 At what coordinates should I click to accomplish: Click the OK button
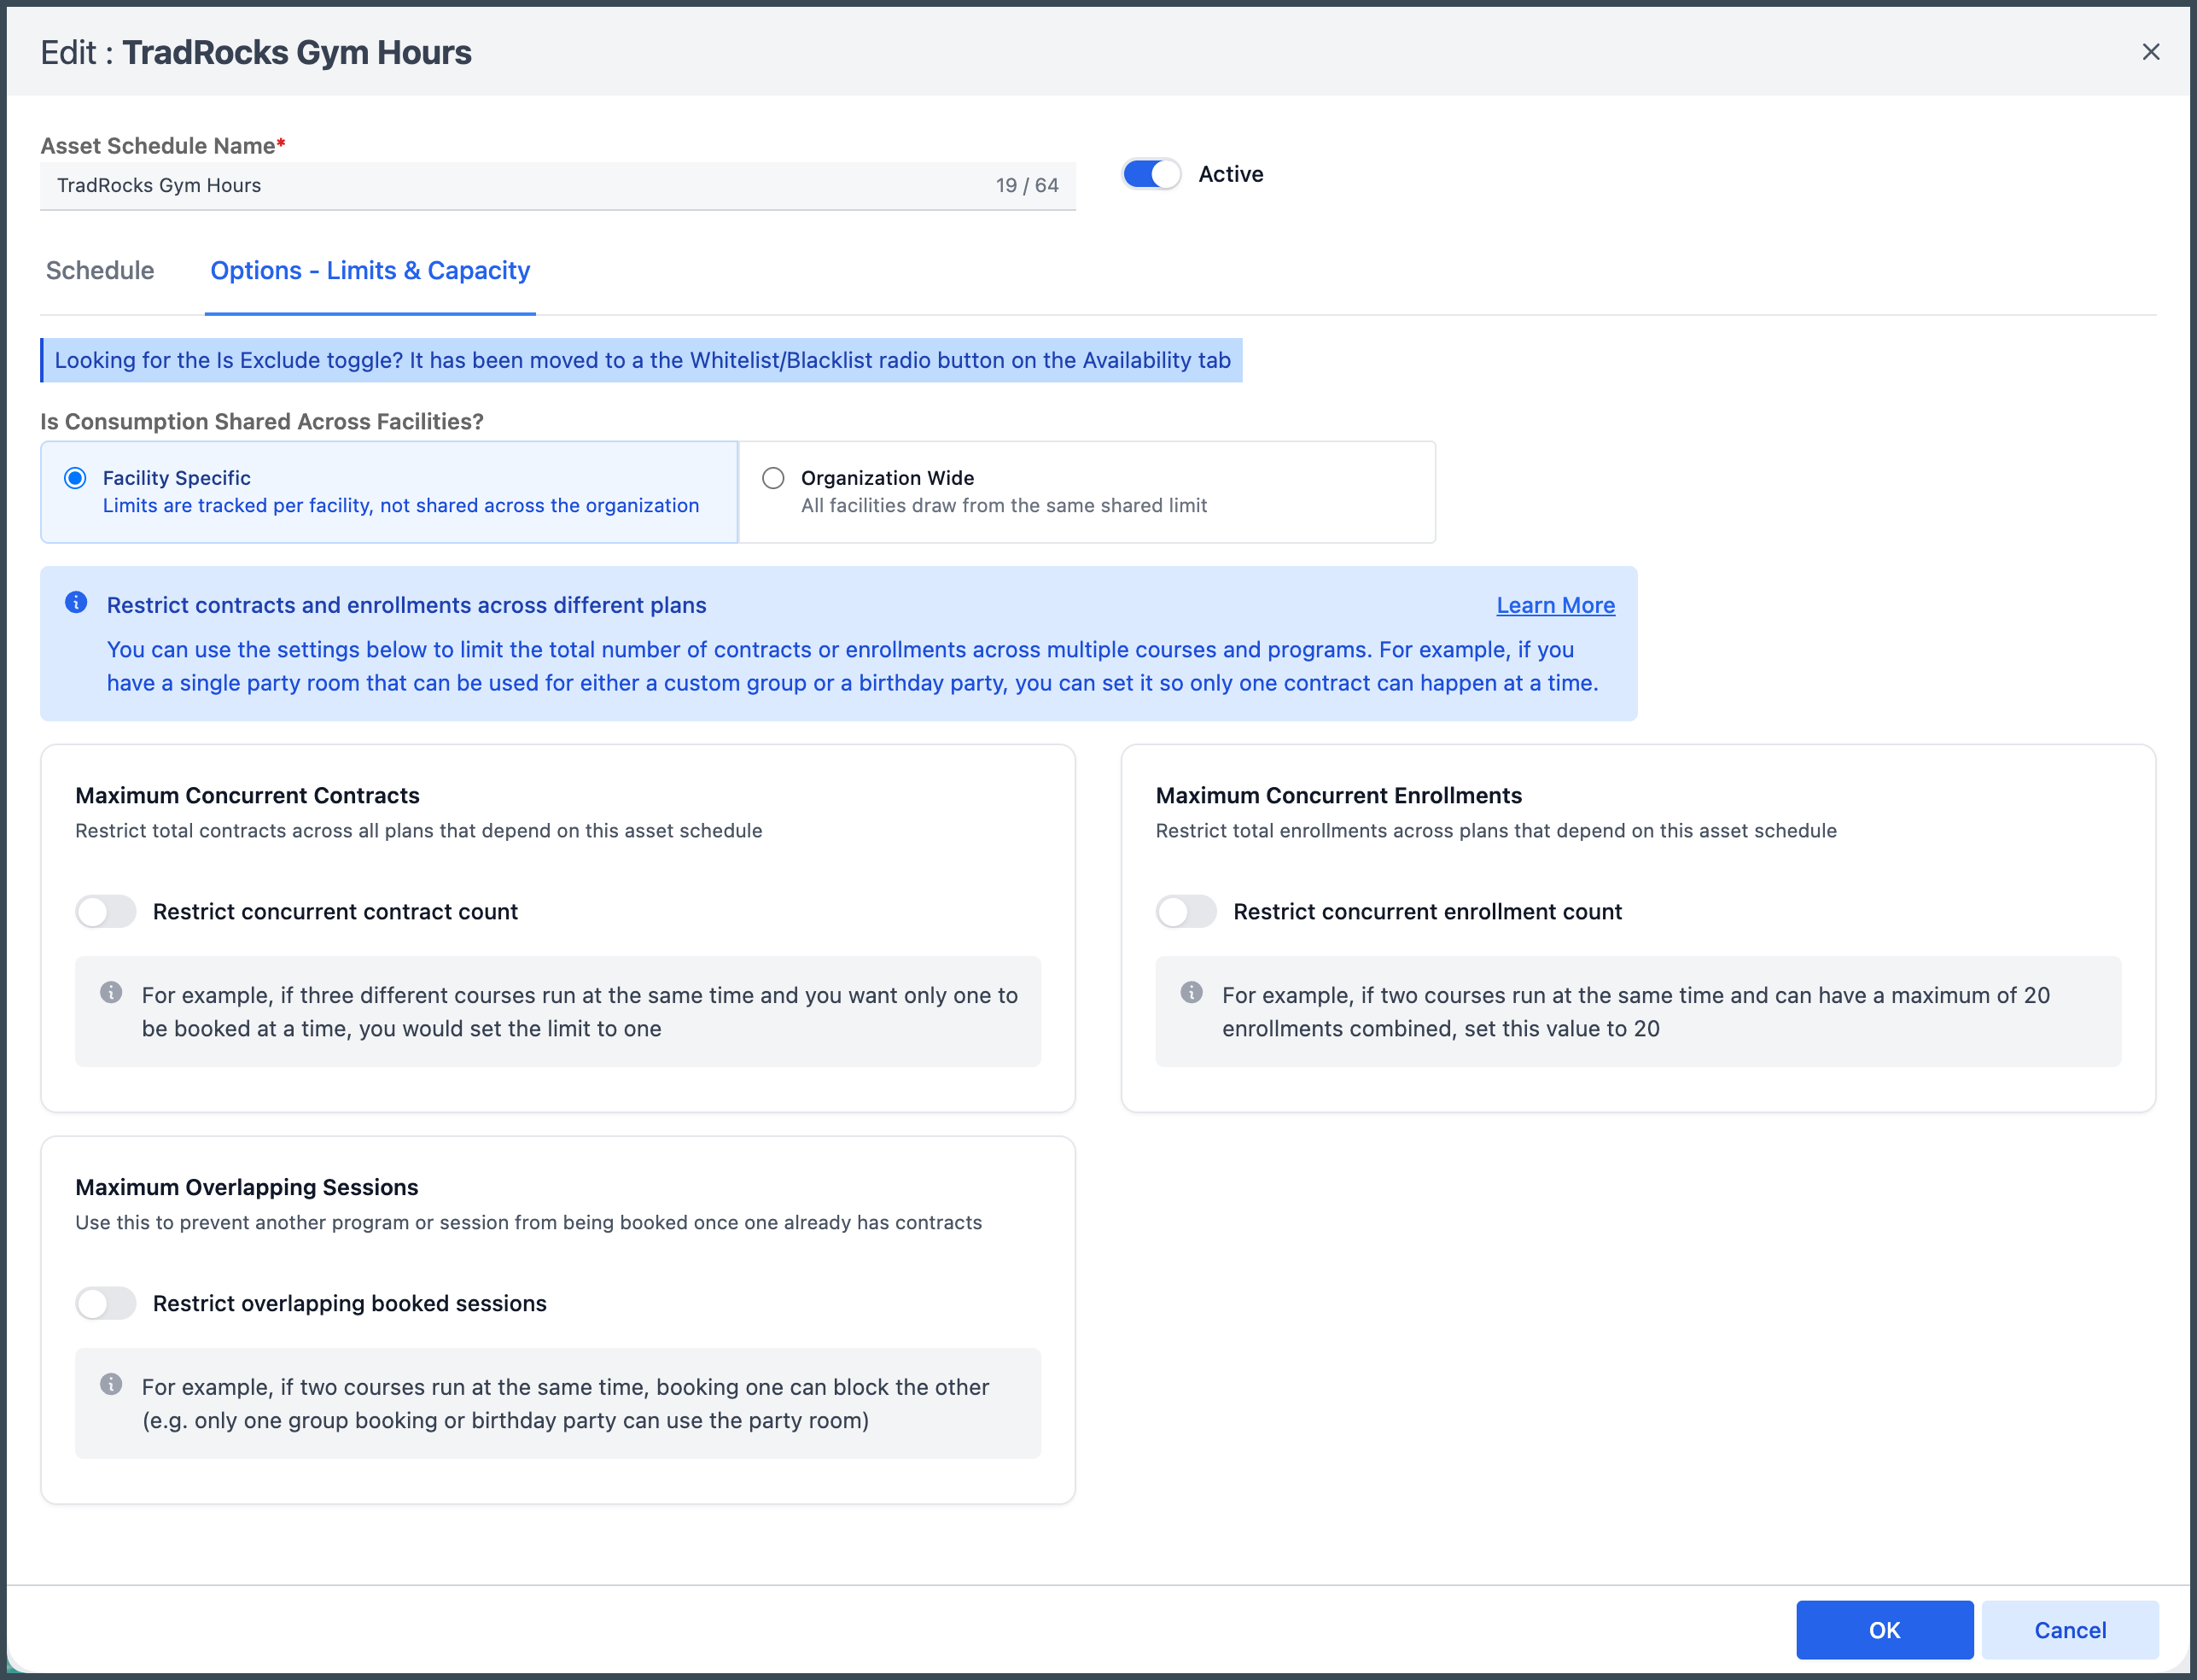click(x=1884, y=1630)
